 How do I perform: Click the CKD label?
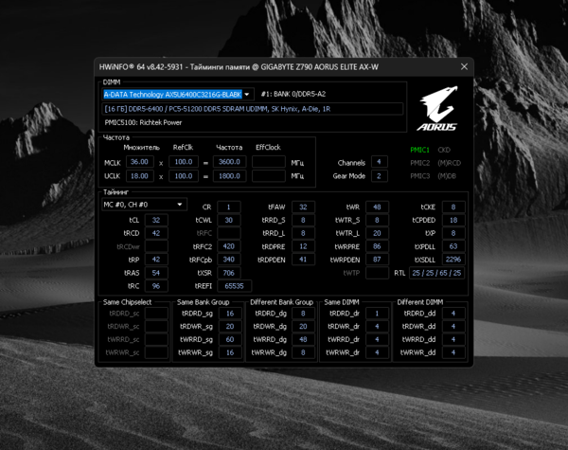(444, 150)
